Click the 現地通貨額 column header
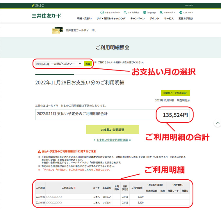Viewport: 221px width, 214px height. click(152, 191)
